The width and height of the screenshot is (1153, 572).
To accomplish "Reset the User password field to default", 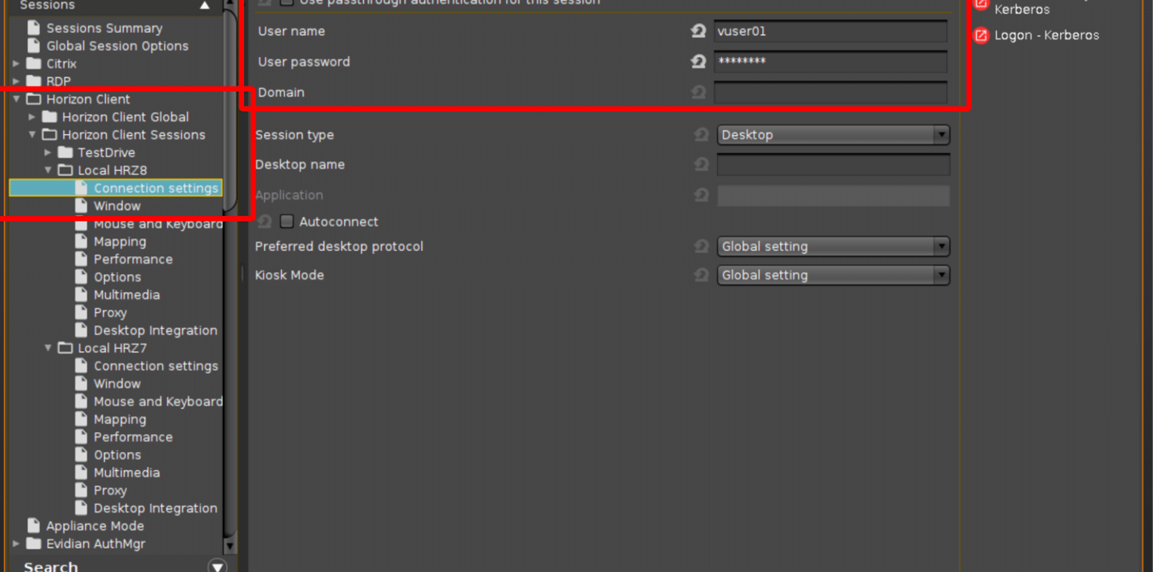I will tap(699, 61).
